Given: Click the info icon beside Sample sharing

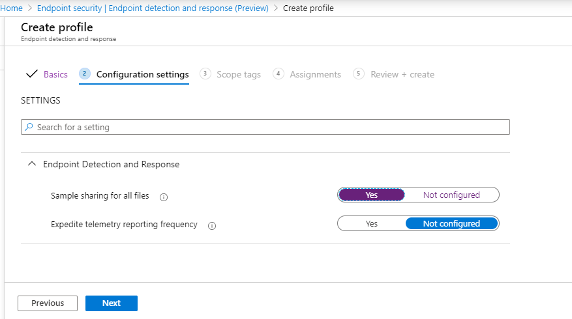Looking at the screenshot, I should 164,196.
